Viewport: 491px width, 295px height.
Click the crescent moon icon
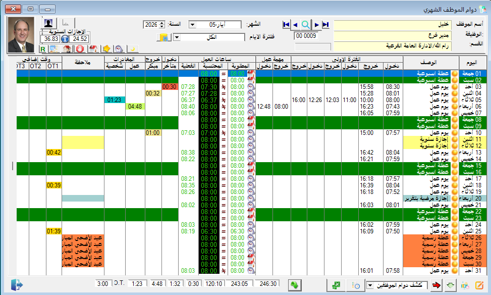click(x=132, y=49)
